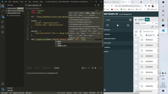
Task: Create a New incident button
Action: tap(147, 20)
